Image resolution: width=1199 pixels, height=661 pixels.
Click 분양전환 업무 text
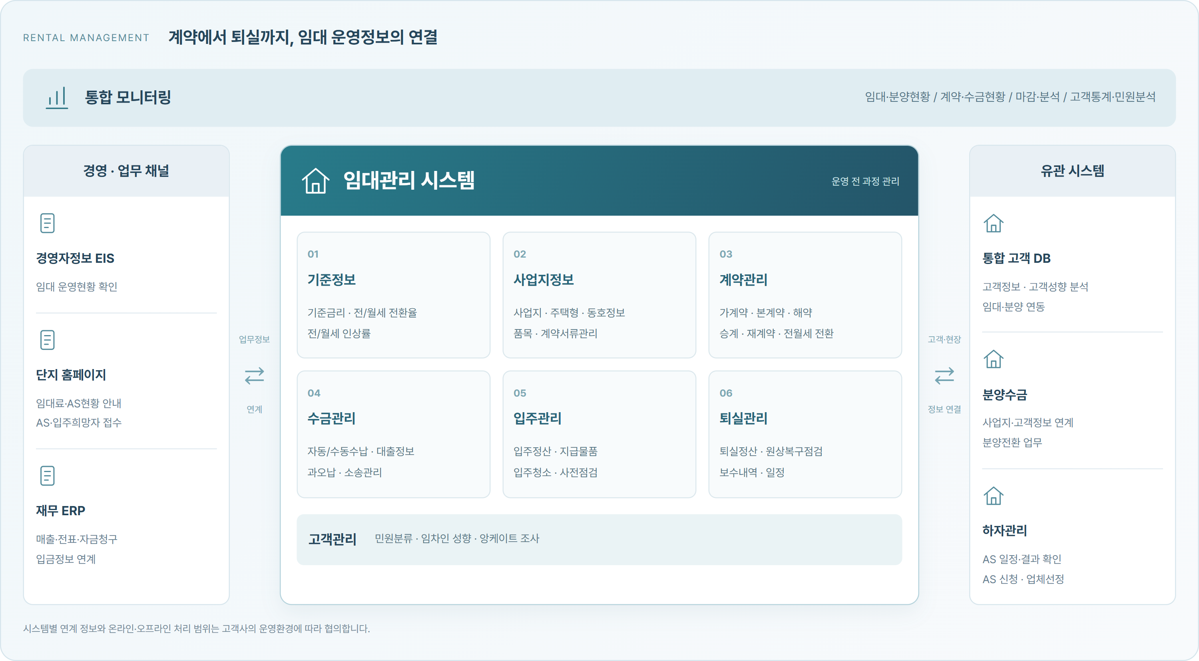1012,443
